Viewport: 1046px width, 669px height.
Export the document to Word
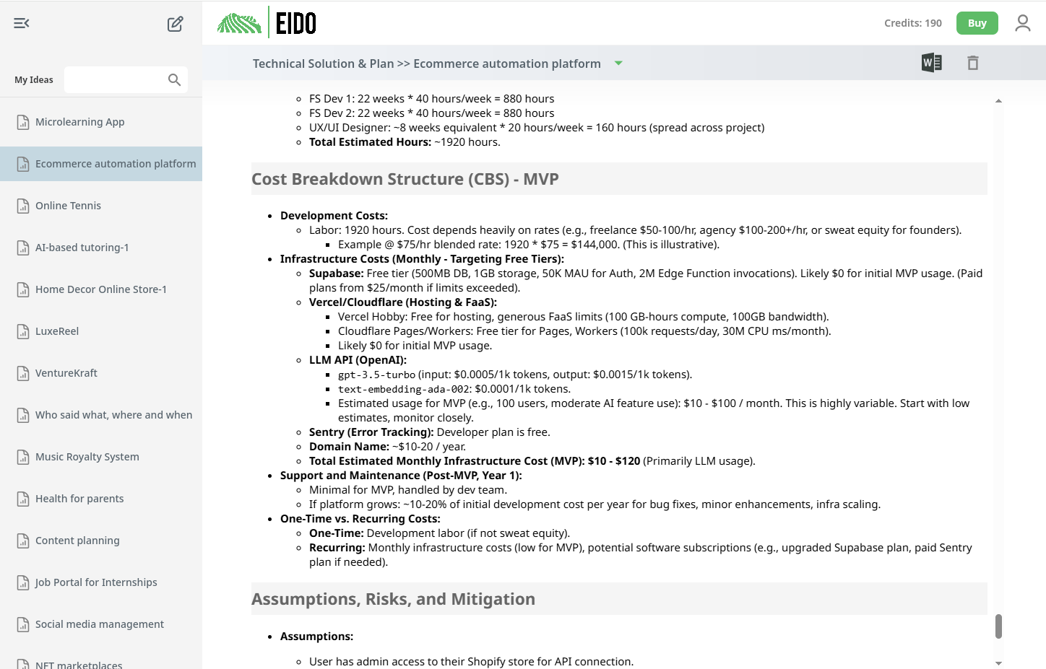(931, 63)
